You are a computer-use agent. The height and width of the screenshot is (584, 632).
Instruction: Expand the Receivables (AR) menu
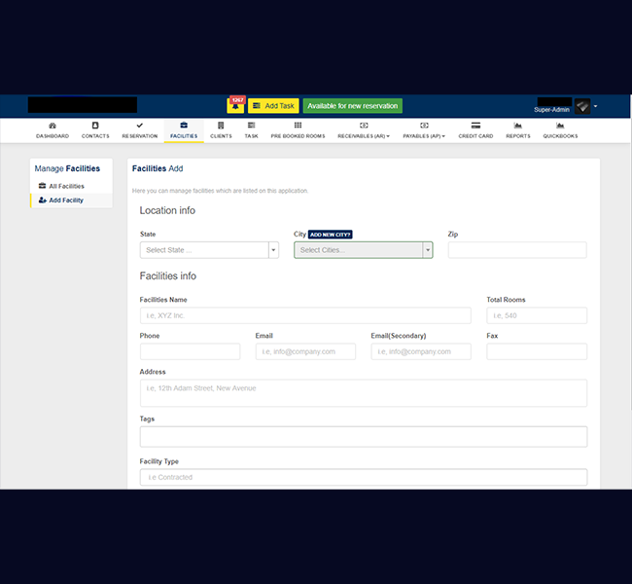point(364,130)
